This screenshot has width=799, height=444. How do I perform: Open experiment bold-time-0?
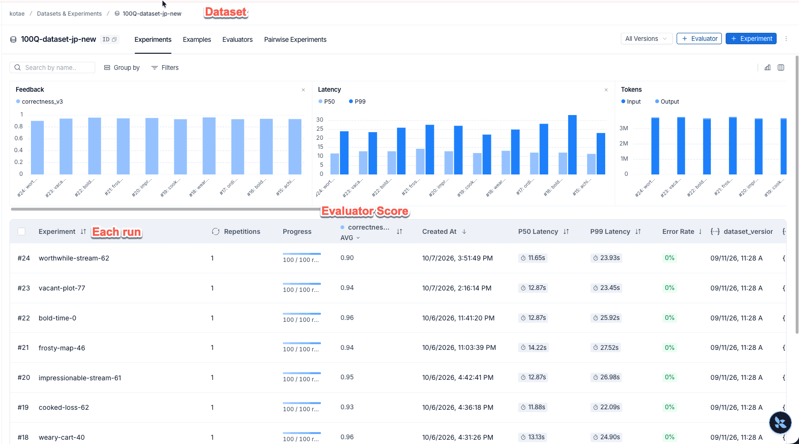[x=57, y=318]
